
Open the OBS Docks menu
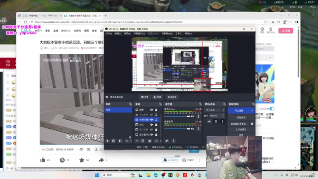coord(140,33)
